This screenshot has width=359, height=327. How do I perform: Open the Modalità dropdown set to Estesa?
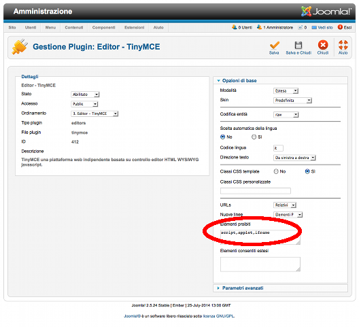click(x=286, y=91)
